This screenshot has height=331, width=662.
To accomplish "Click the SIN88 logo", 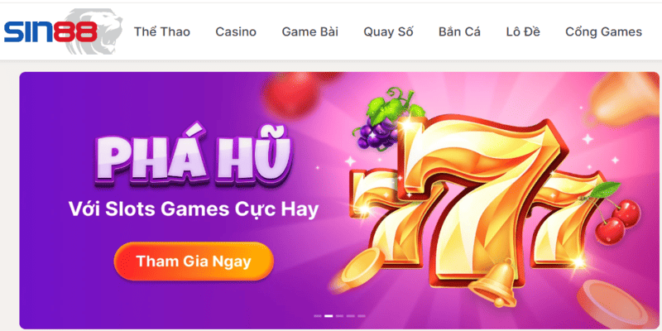I will 50,31.
